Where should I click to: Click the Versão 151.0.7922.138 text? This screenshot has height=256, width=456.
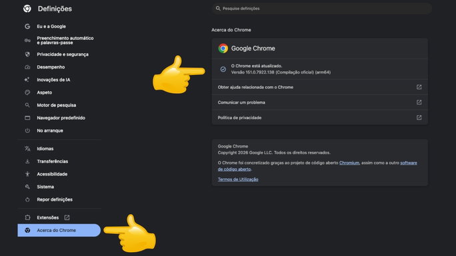coord(281,72)
